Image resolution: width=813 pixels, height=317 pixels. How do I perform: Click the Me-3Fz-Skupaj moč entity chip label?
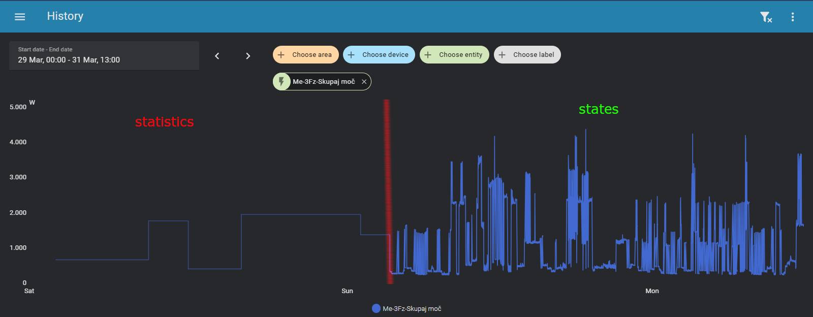(324, 82)
